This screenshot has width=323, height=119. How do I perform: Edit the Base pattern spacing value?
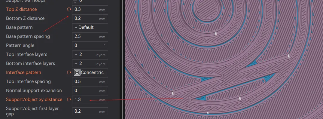90,36
